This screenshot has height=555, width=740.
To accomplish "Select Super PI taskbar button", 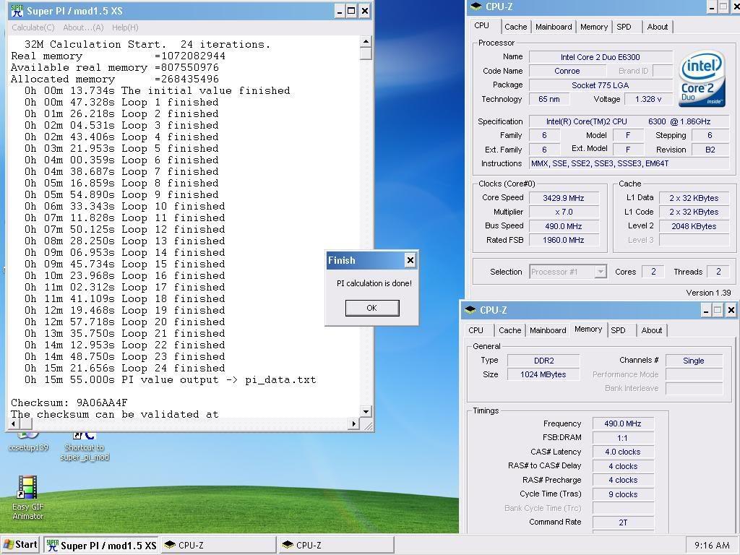I will [x=101, y=545].
